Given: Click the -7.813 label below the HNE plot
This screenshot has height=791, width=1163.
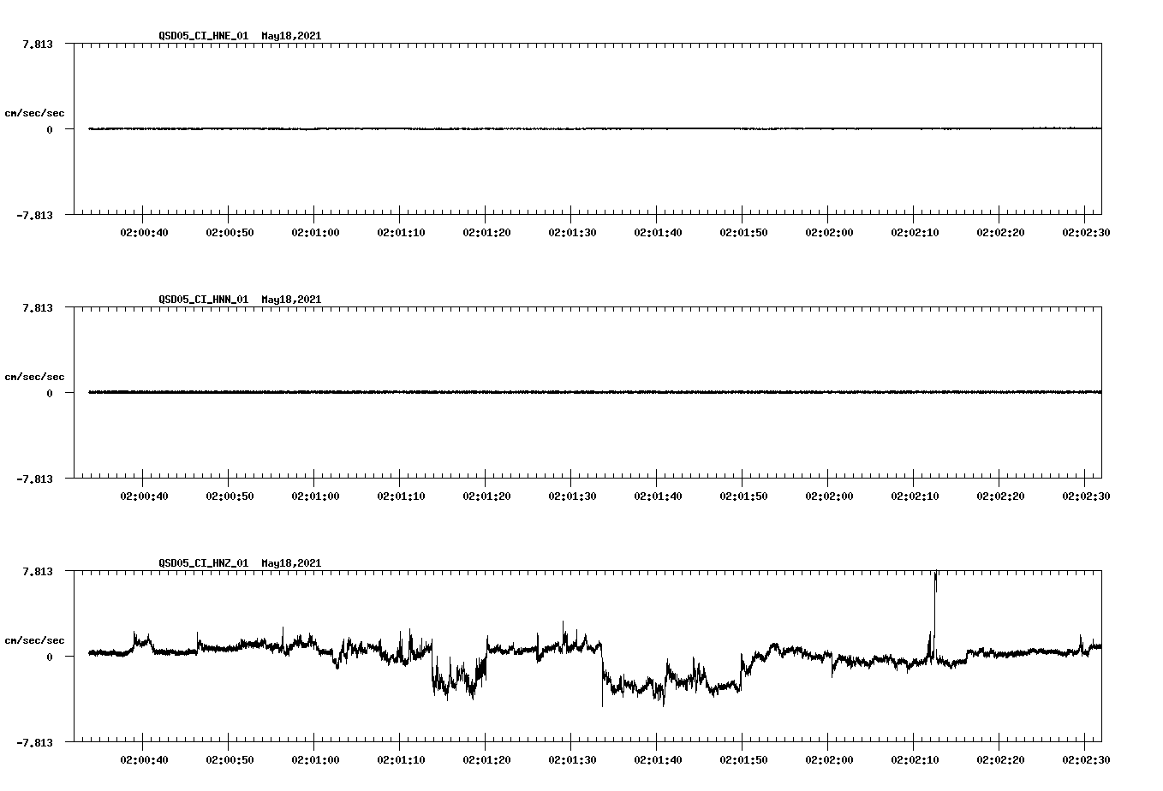Looking at the screenshot, I should [x=35, y=217].
